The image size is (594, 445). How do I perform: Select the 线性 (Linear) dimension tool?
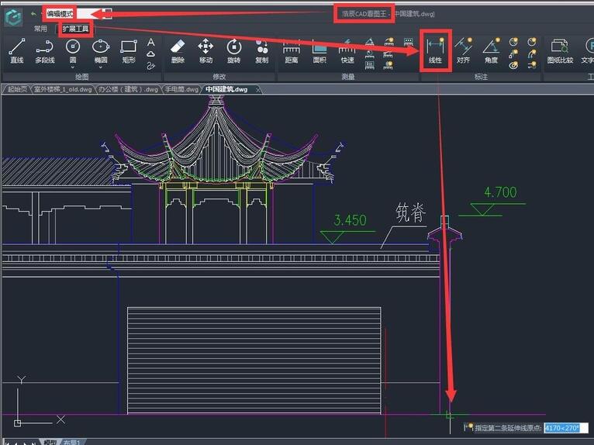(x=435, y=50)
